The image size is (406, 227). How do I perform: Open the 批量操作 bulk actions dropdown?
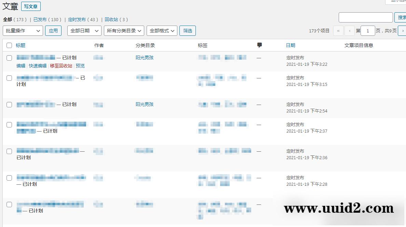point(22,30)
